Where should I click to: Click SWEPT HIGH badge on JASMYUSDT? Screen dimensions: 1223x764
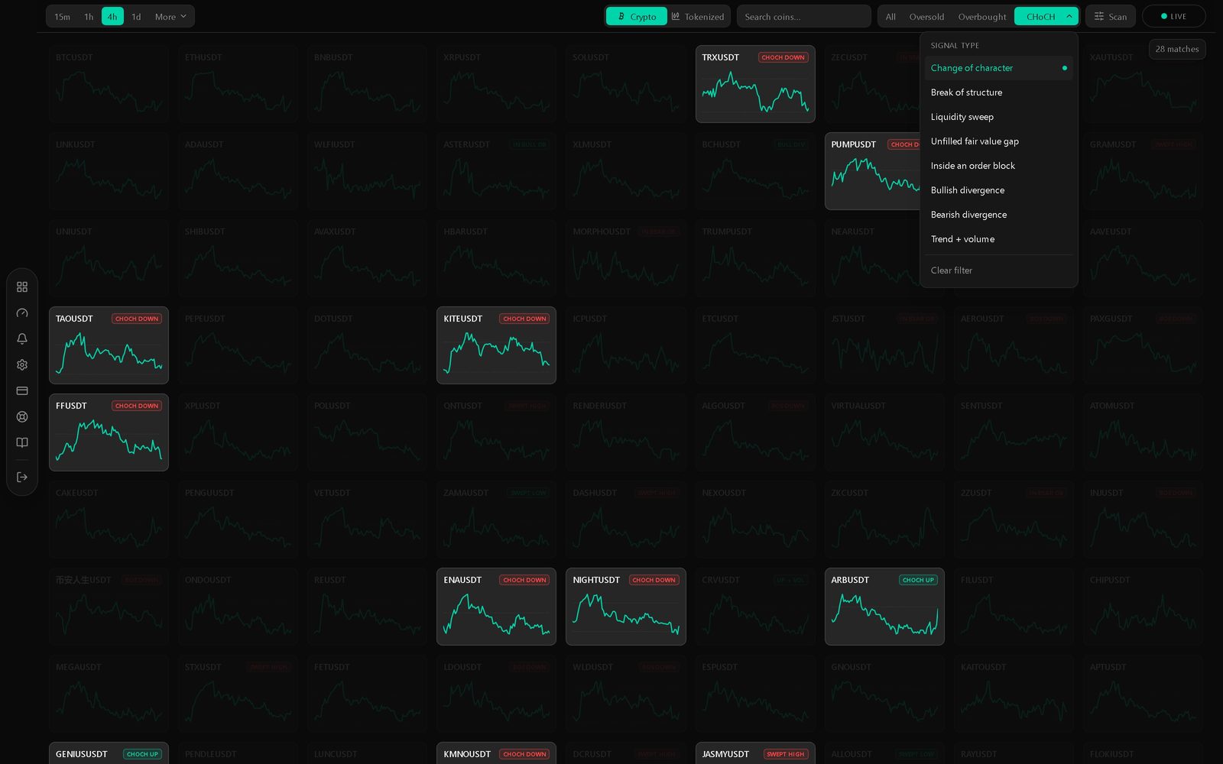[786, 754]
